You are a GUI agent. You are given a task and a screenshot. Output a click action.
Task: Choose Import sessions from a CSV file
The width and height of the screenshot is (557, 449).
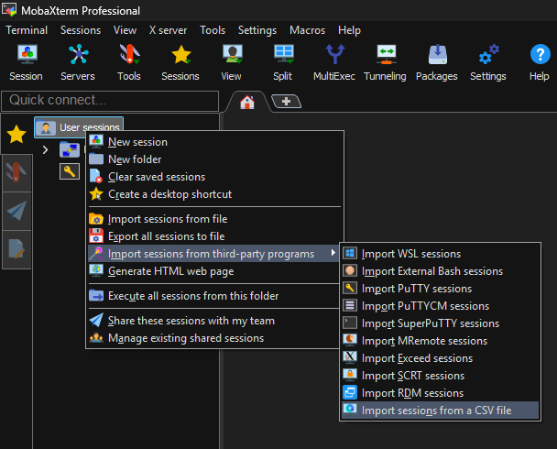coord(440,411)
